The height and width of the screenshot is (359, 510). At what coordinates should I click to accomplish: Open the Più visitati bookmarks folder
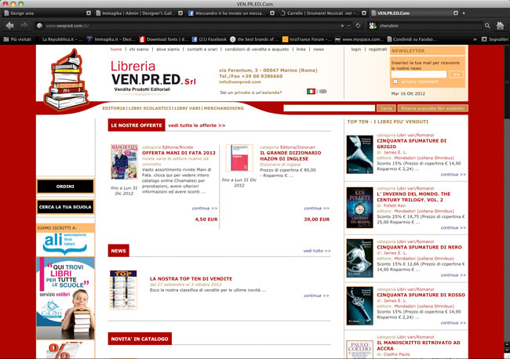point(17,39)
